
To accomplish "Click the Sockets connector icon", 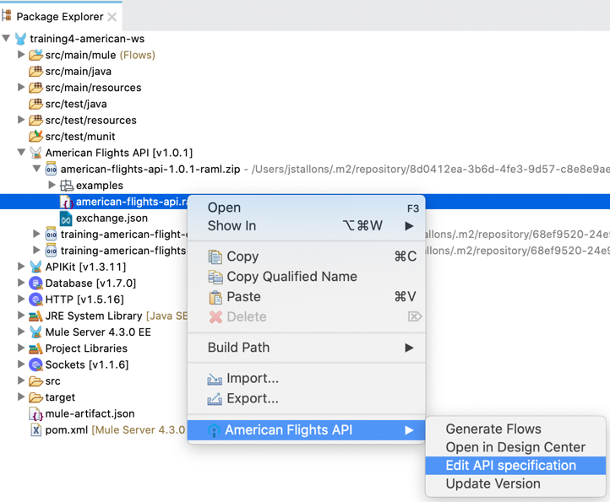I will click(x=35, y=364).
